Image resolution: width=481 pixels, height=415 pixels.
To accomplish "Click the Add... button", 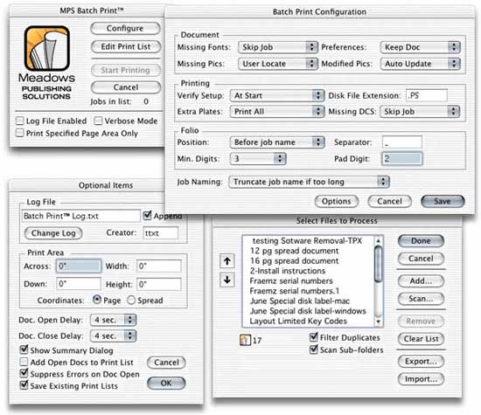I will pos(421,281).
